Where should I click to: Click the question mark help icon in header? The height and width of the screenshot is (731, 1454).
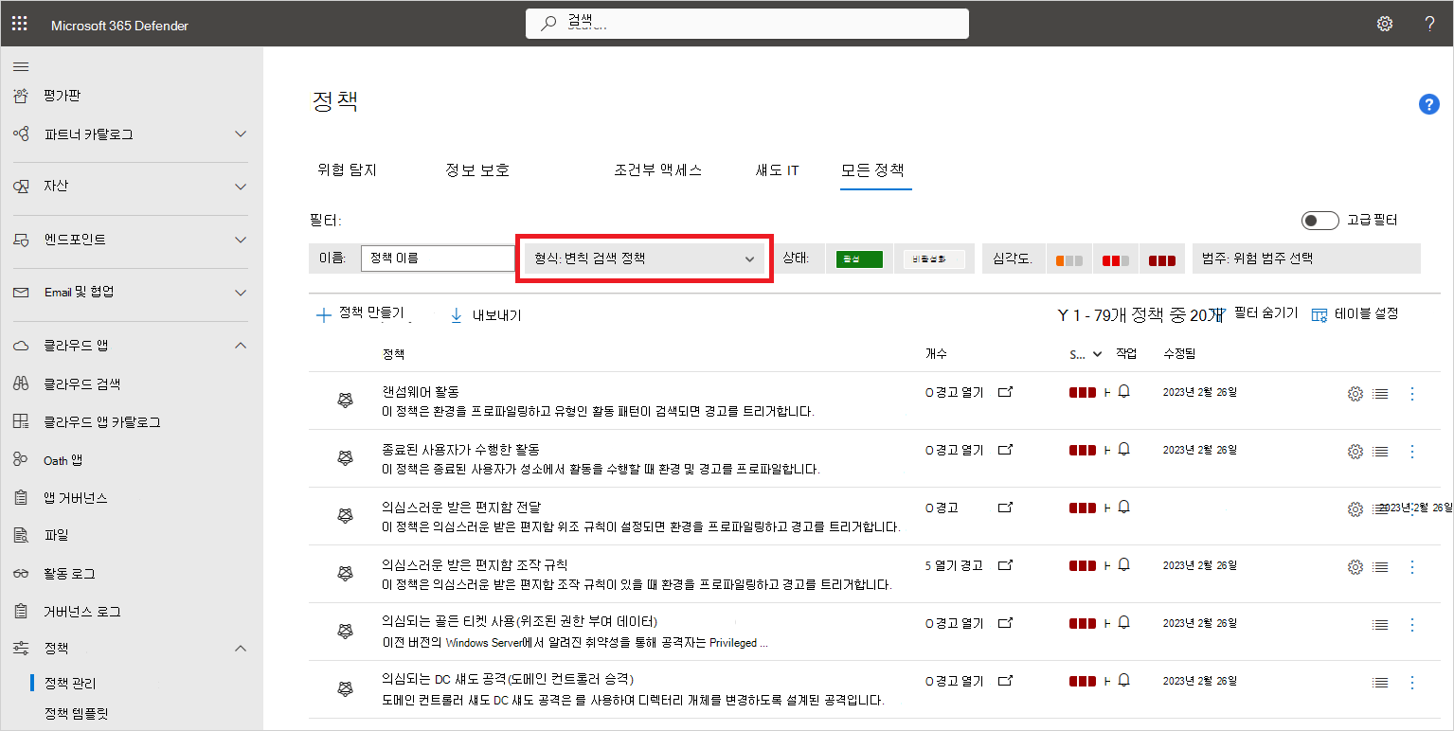(1429, 25)
